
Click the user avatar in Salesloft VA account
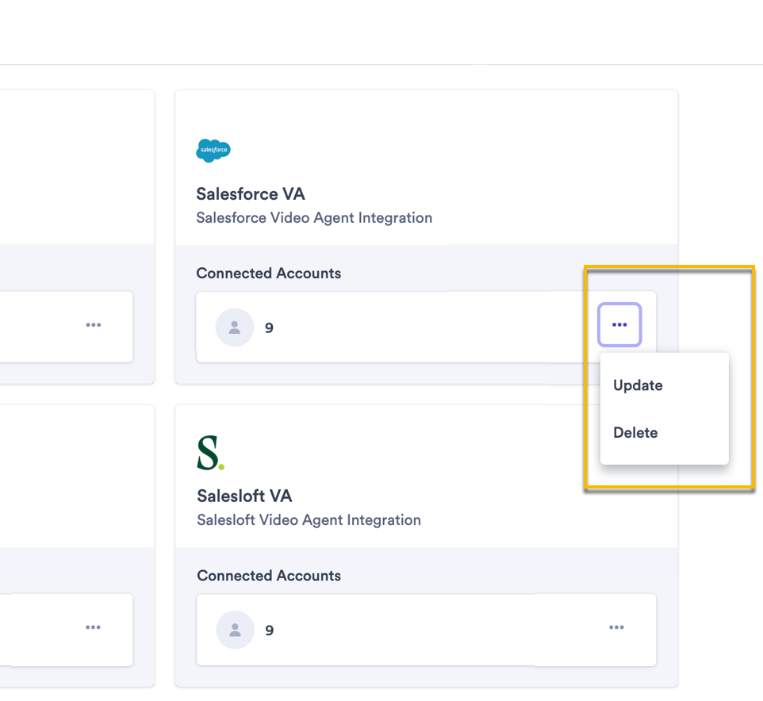tap(235, 630)
